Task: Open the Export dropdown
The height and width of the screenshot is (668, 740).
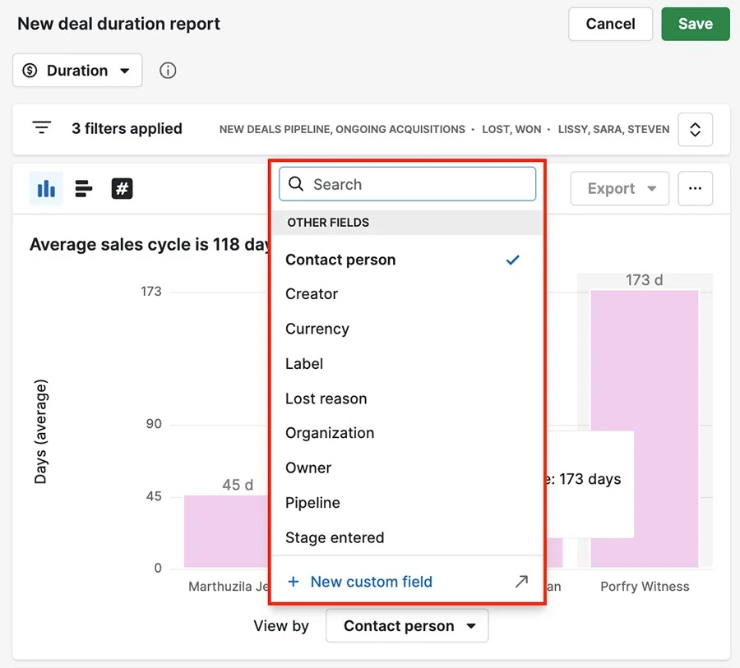Action: (x=619, y=188)
